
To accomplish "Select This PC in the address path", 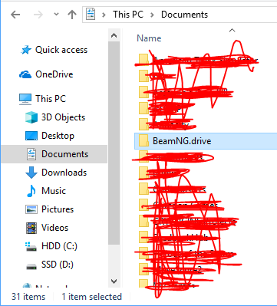I will point(128,15).
